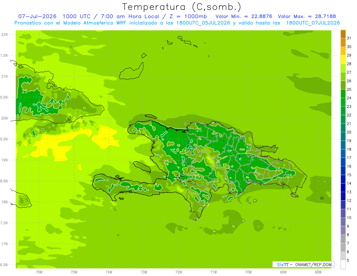The width and height of the screenshot is (357, 276).
Task: Click the Valor Min. = 22.8876 text
Action: point(244,16)
